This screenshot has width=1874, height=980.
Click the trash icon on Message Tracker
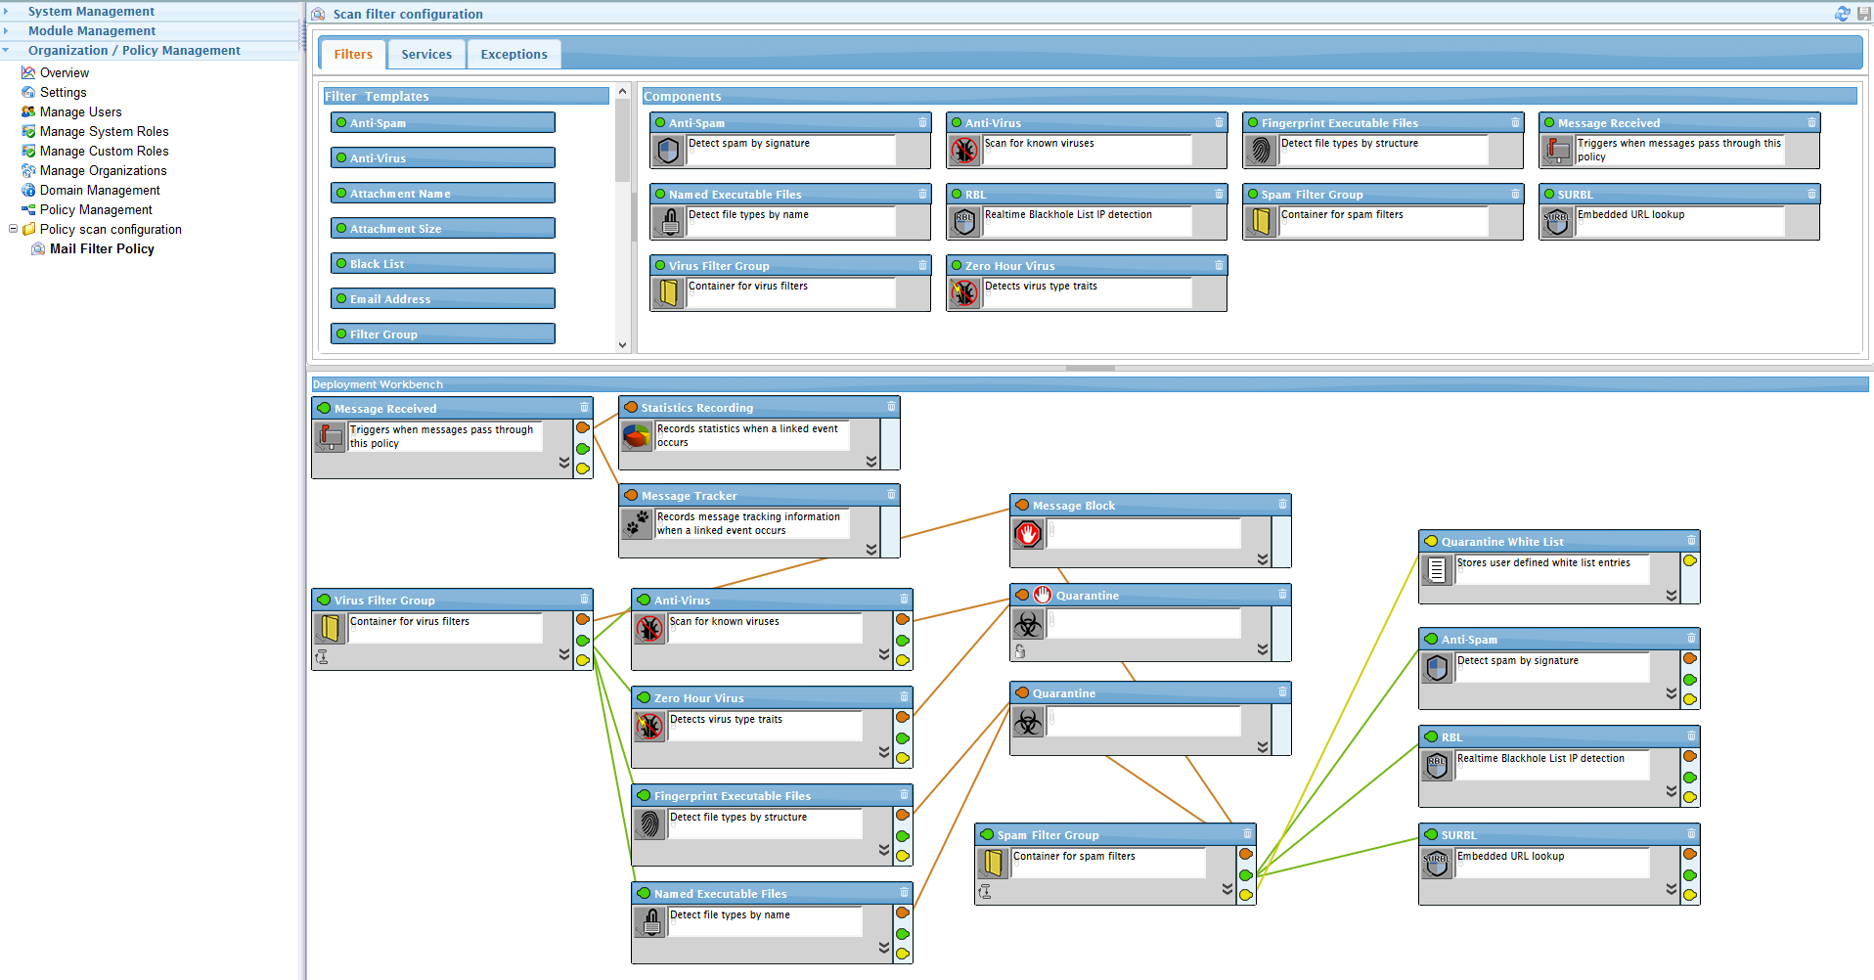pyautogui.click(x=890, y=496)
